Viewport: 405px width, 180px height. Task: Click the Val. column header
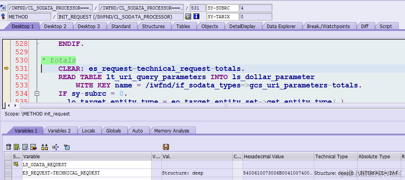pos(197,156)
